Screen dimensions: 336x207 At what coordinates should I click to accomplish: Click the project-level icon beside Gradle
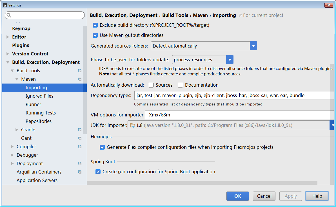point(80,130)
